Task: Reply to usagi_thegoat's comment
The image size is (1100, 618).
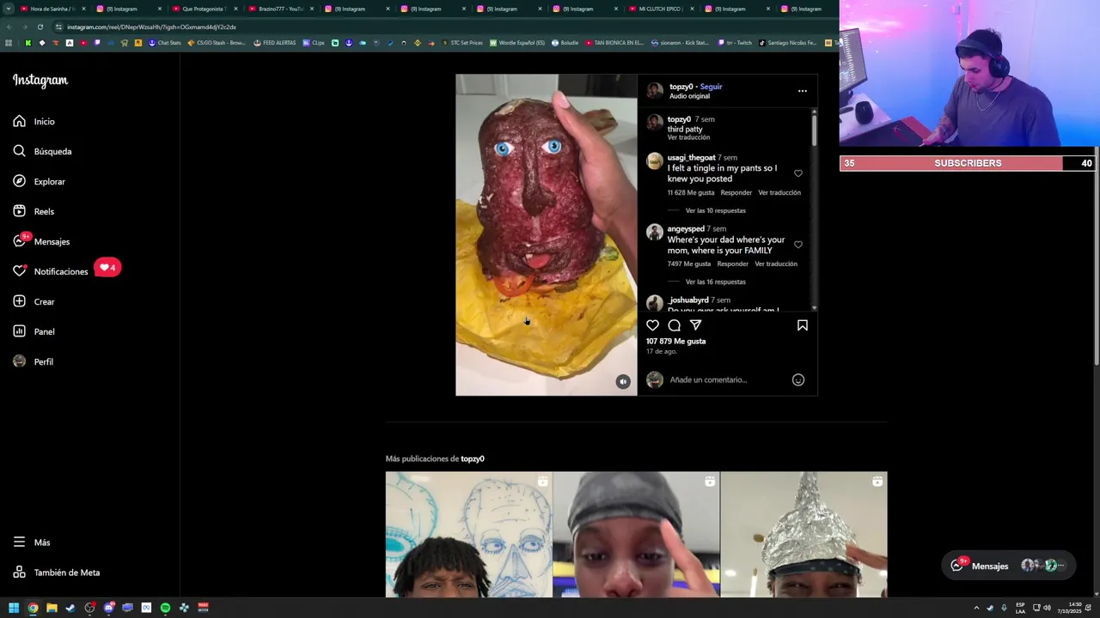Action: coord(736,192)
